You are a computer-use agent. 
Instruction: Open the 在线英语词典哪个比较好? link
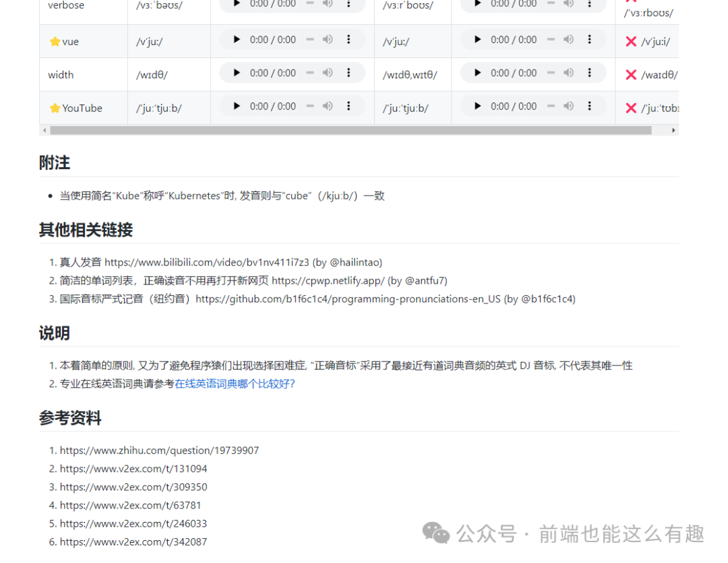[x=235, y=384]
